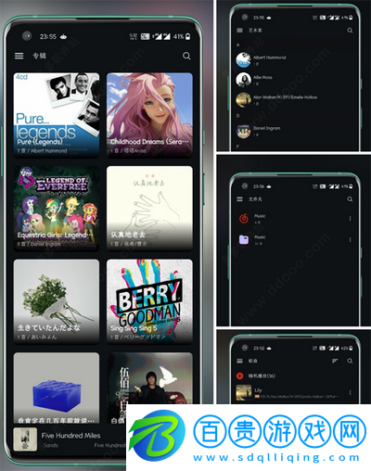371x471 pixels.
Task: Open more options for NetEase Music folder
Action: tap(350, 219)
